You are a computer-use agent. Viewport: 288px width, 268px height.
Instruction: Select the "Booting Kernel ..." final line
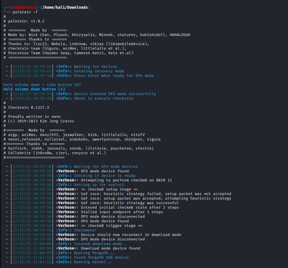click(93, 262)
